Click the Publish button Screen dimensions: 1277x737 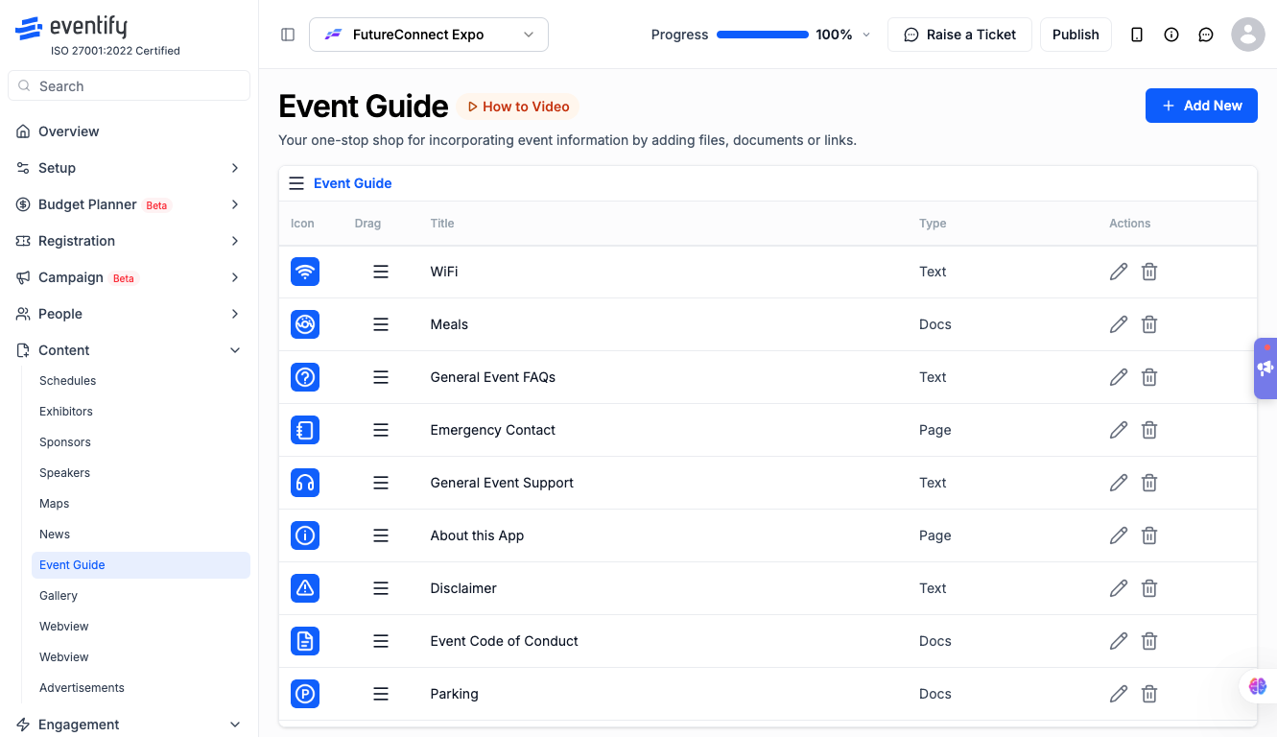tap(1076, 35)
